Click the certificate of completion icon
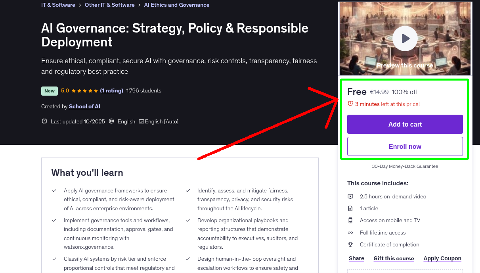The width and height of the screenshot is (480, 273). coord(350,244)
